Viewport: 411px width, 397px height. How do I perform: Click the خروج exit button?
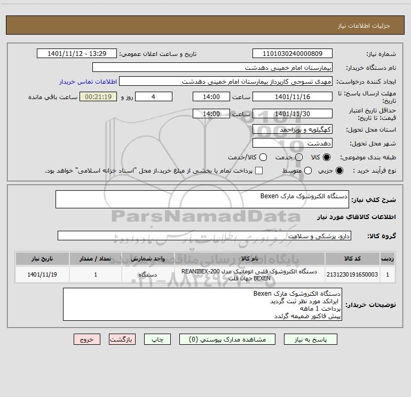pyautogui.click(x=87, y=339)
